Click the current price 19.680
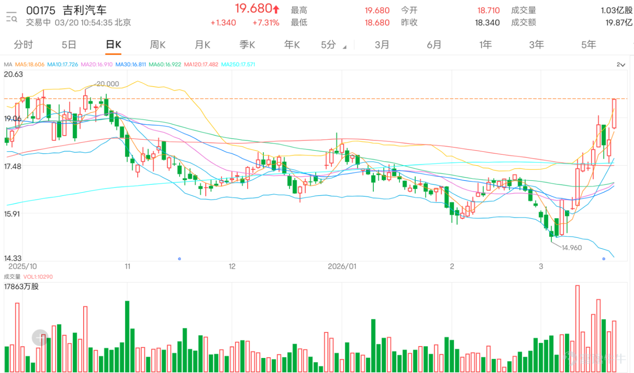 (x=257, y=8)
